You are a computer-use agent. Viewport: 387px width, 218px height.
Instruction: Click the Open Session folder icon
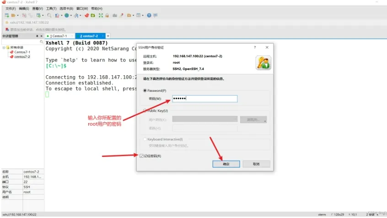pyautogui.click(x=13, y=15)
